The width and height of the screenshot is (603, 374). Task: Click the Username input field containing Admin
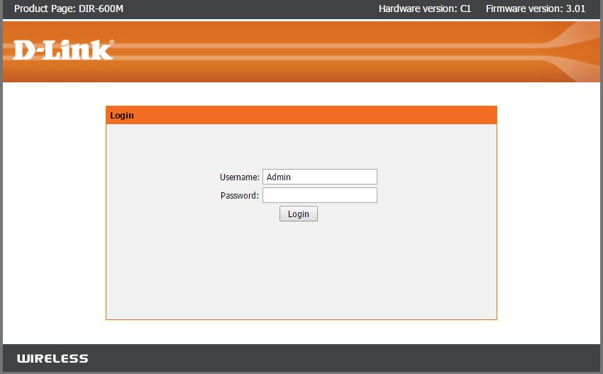click(319, 177)
